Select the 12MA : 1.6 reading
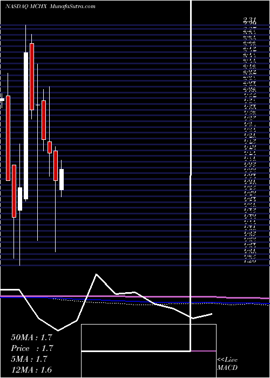Viewport: 270px width, 378px height. point(31,370)
